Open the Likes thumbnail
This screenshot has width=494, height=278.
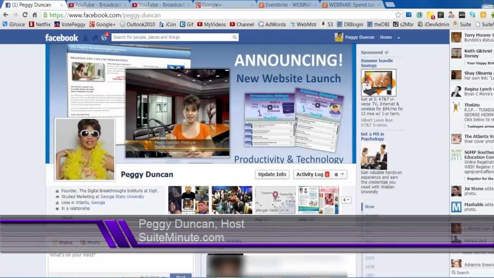click(318, 200)
